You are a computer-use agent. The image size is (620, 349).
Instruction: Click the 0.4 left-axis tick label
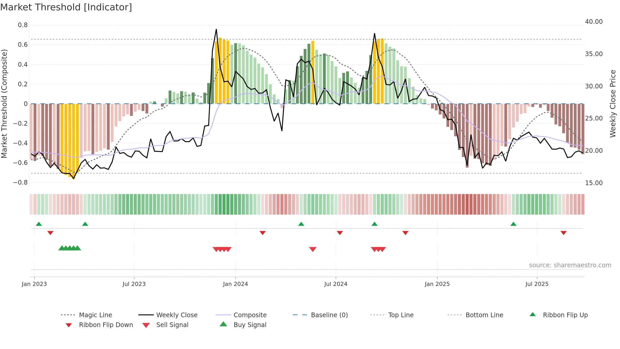(23, 64)
